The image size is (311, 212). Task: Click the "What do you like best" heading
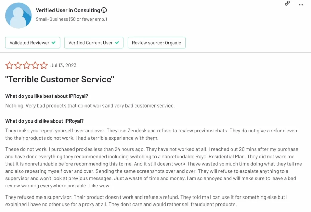tap(47, 96)
